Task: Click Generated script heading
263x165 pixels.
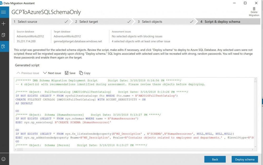Action: click(27, 65)
